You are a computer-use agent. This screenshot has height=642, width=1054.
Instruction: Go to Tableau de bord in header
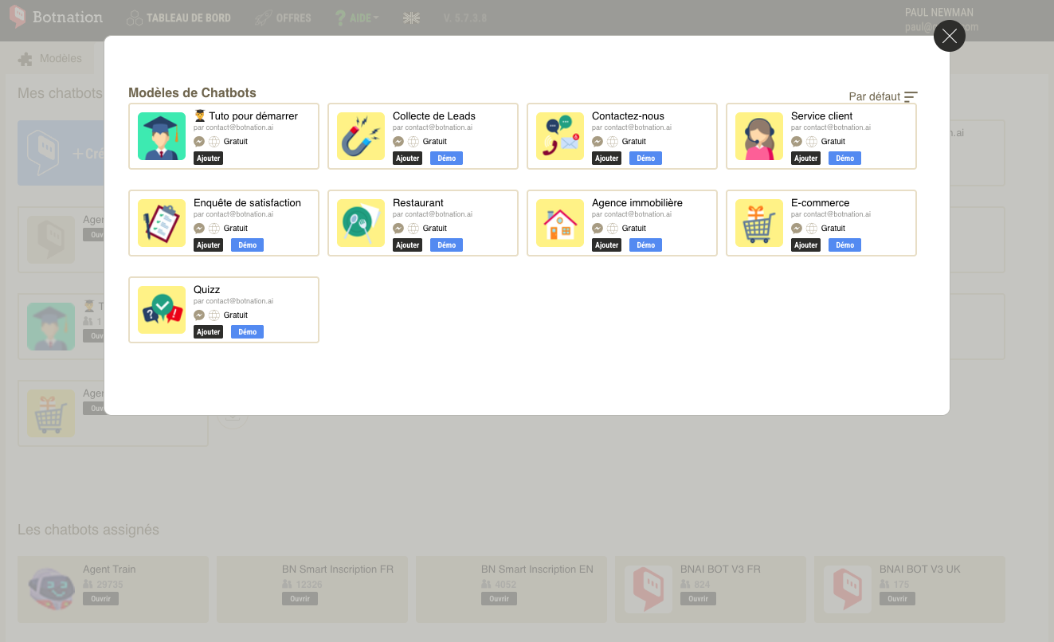[179, 18]
